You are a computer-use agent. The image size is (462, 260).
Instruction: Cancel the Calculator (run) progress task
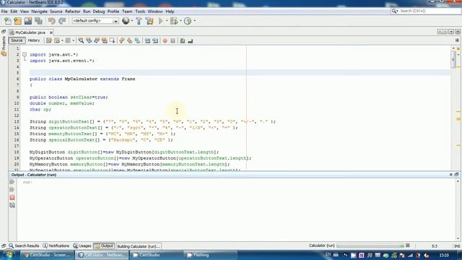pyautogui.click(x=408, y=246)
